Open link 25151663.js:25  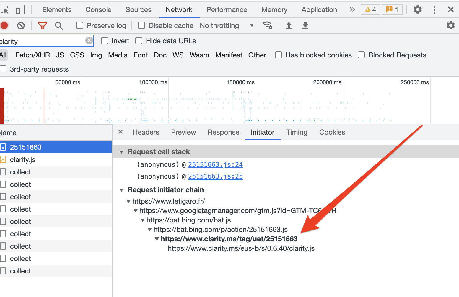215,176
